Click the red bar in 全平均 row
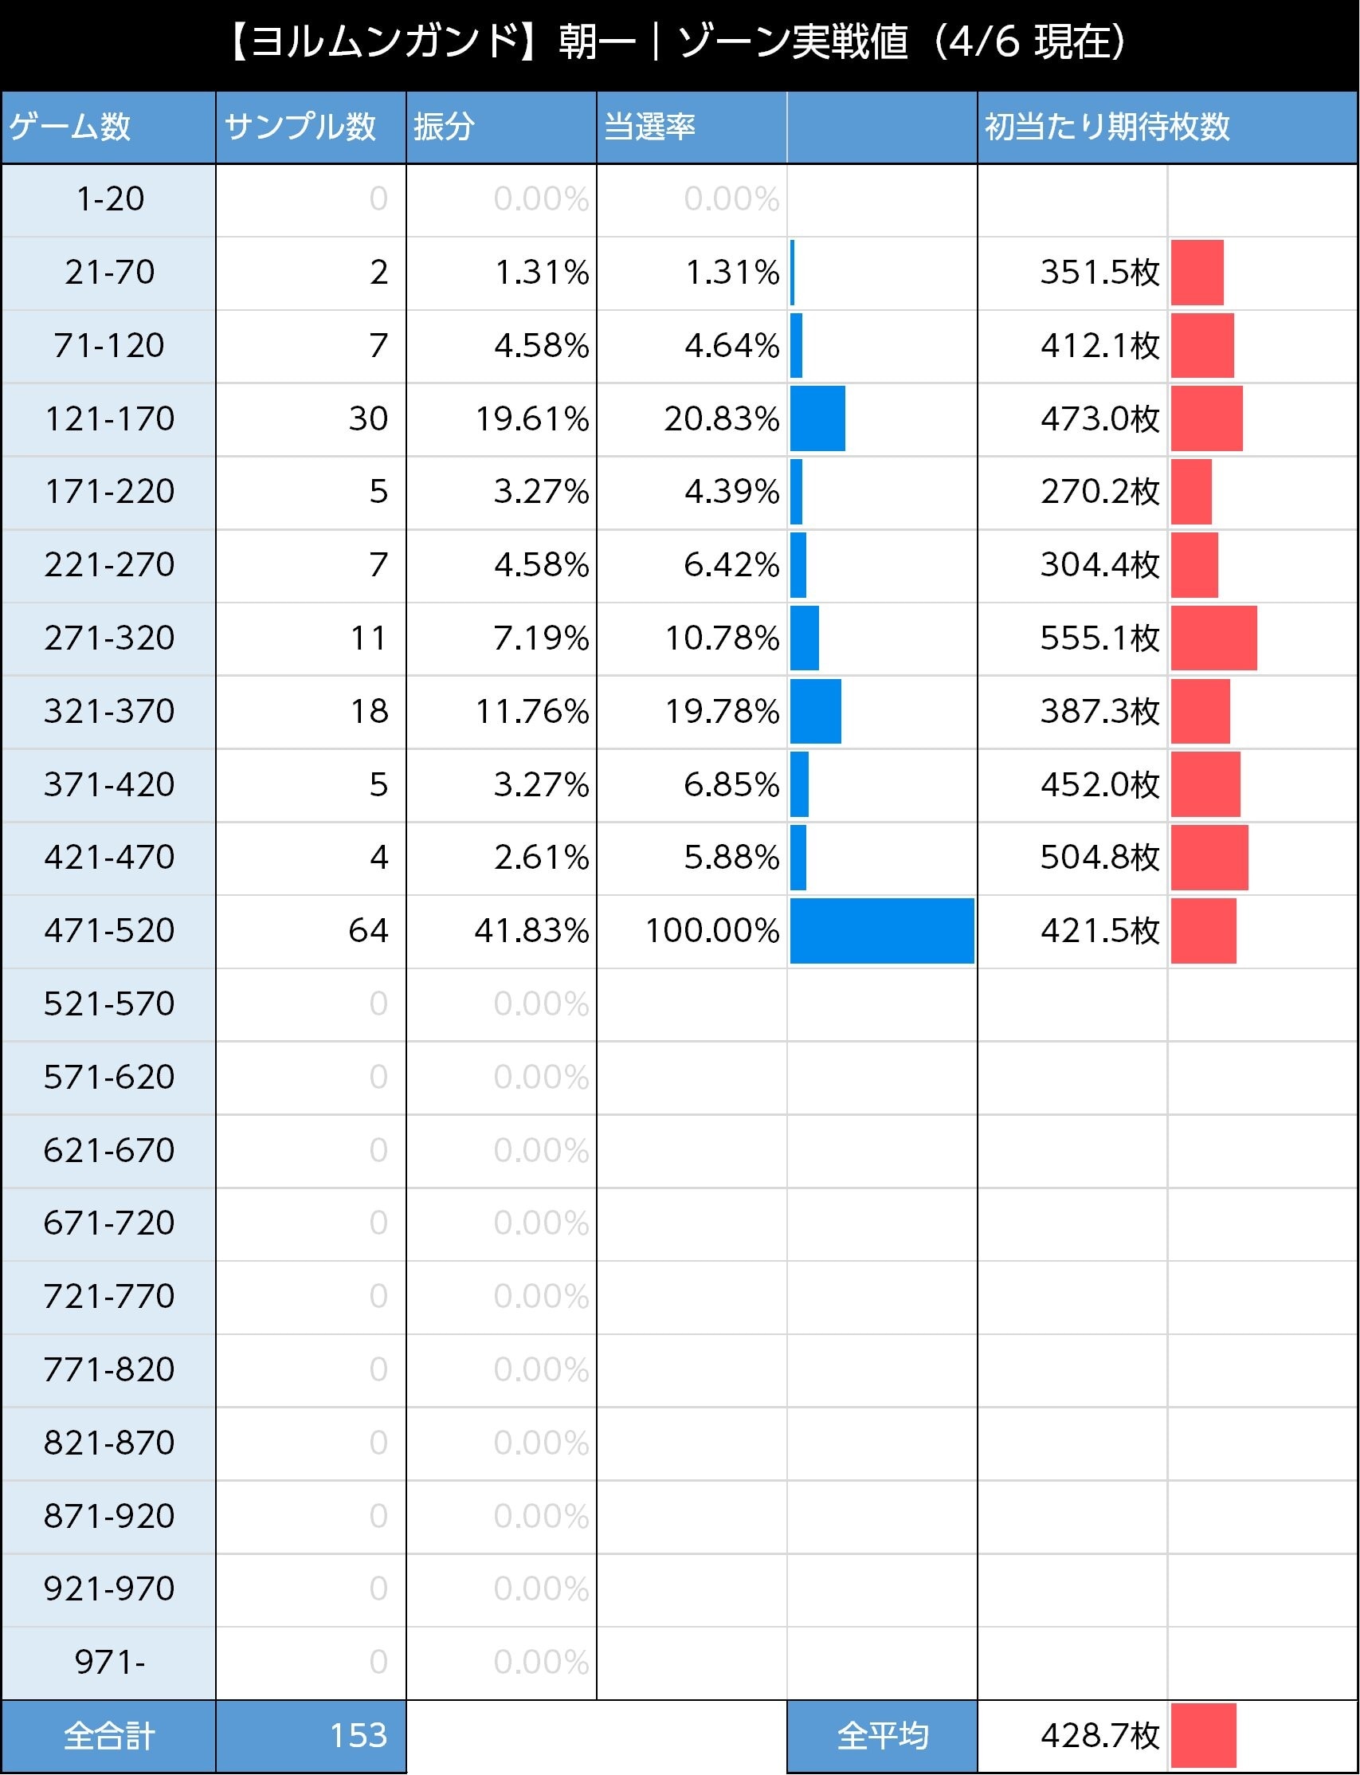 click(1203, 1735)
